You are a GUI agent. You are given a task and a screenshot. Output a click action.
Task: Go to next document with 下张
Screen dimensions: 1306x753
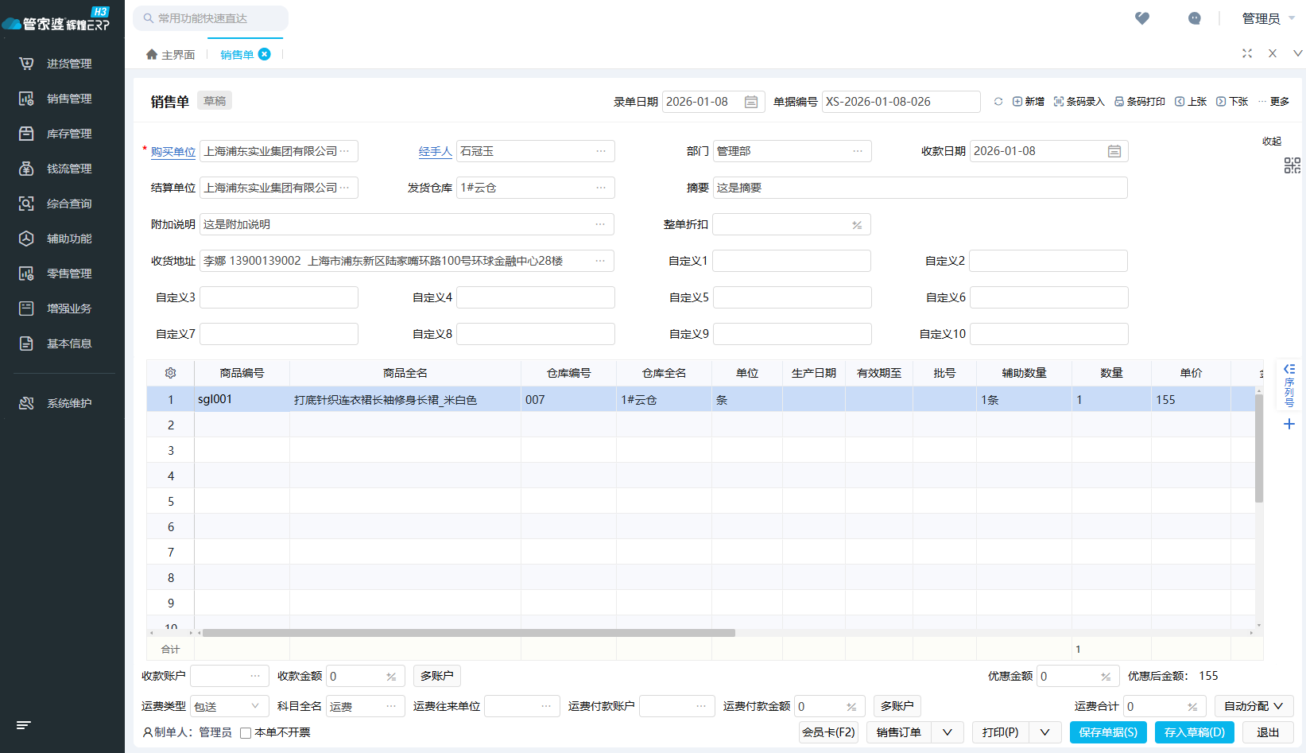tap(1232, 102)
